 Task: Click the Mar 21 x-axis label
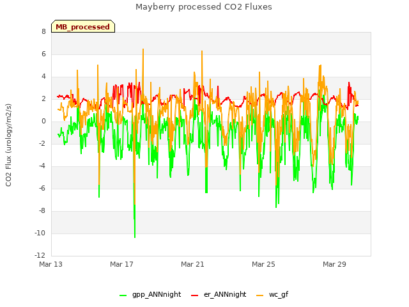pos(192,264)
